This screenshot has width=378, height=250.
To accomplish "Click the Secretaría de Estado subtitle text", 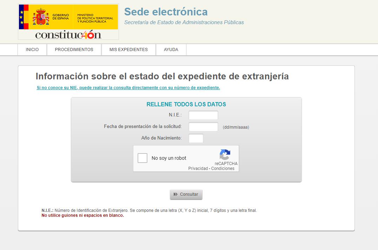I will (x=184, y=22).
